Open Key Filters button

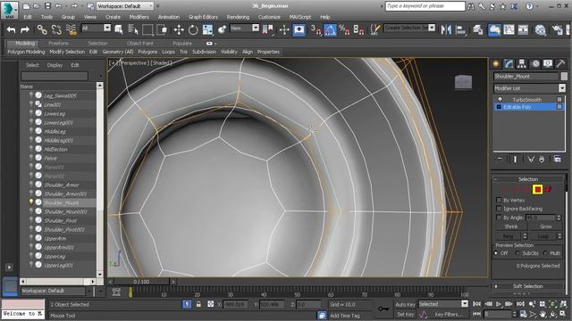pos(449,314)
